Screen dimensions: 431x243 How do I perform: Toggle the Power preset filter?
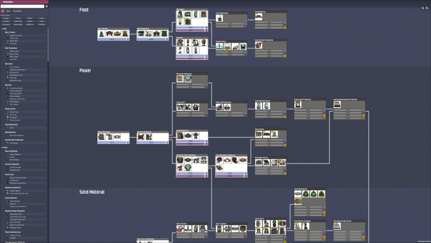click(x=41, y=18)
